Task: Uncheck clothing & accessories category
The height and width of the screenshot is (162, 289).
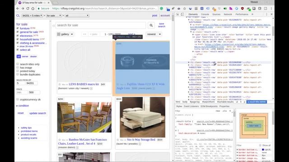Action: (18, 43)
